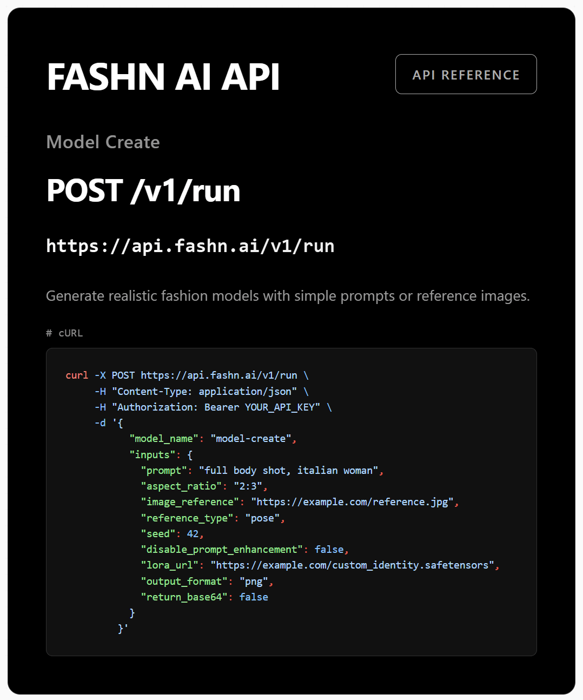Screen dimensions: 583x700
Task: Click the Model Create subtitle
Action: [x=103, y=142]
